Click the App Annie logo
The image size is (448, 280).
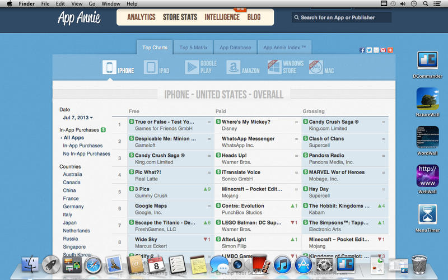pyautogui.click(x=79, y=18)
